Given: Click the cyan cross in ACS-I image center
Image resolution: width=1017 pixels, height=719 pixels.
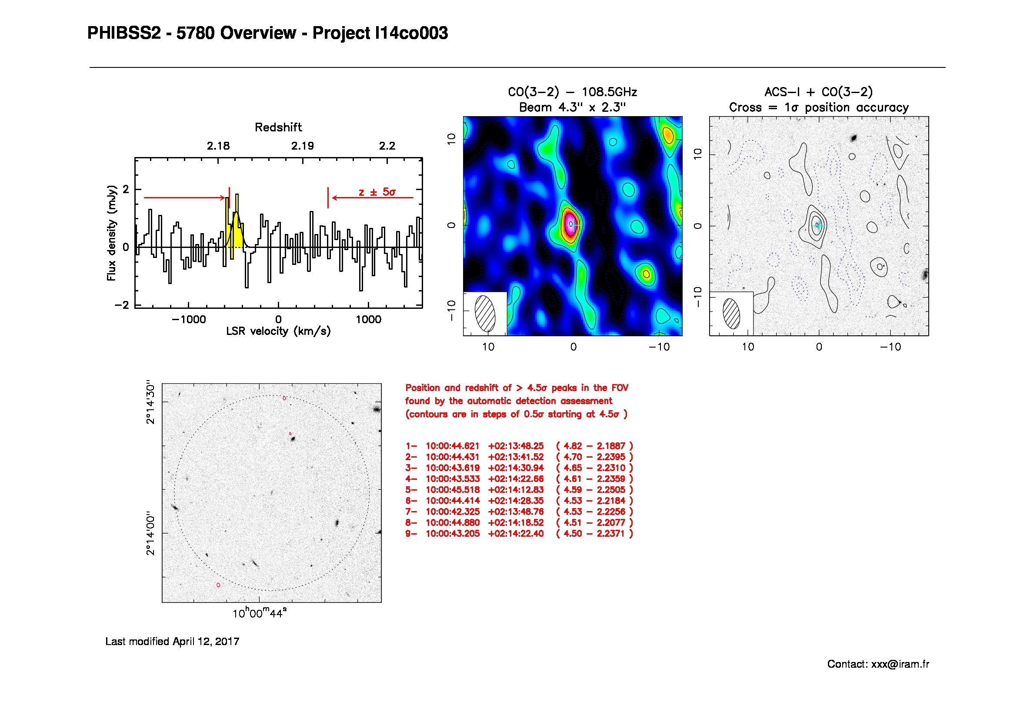Looking at the screenshot, I should point(819,225).
